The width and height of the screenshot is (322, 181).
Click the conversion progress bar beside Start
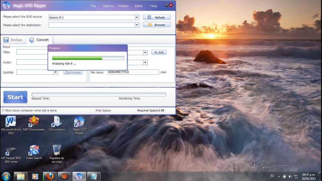pyautogui.click(x=99, y=95)
